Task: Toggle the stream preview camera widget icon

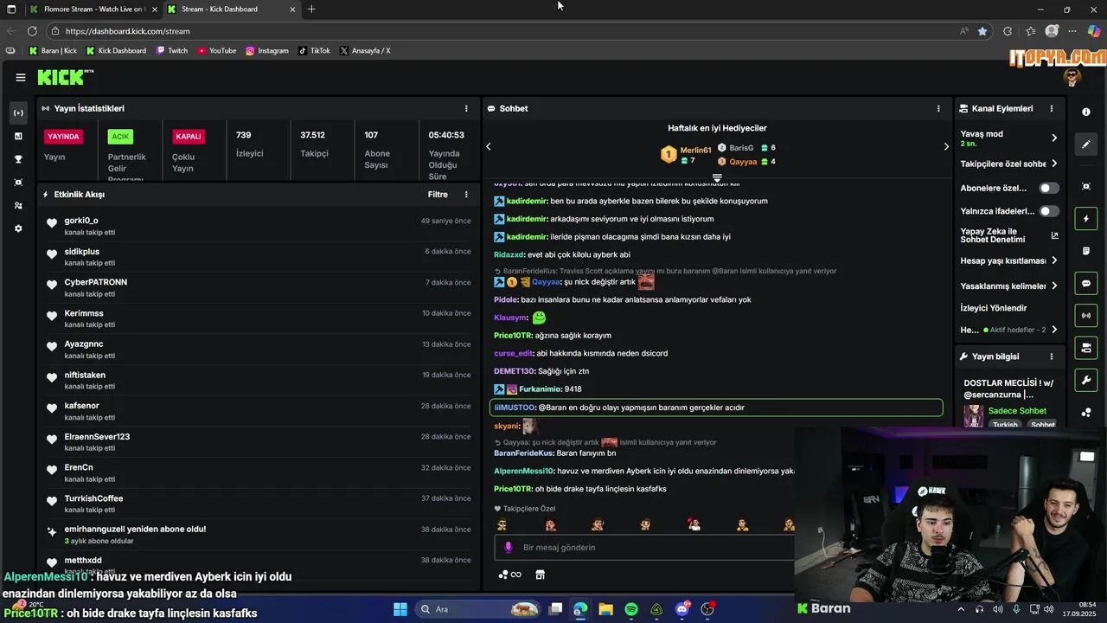Action: click(x=1086, y=348)
